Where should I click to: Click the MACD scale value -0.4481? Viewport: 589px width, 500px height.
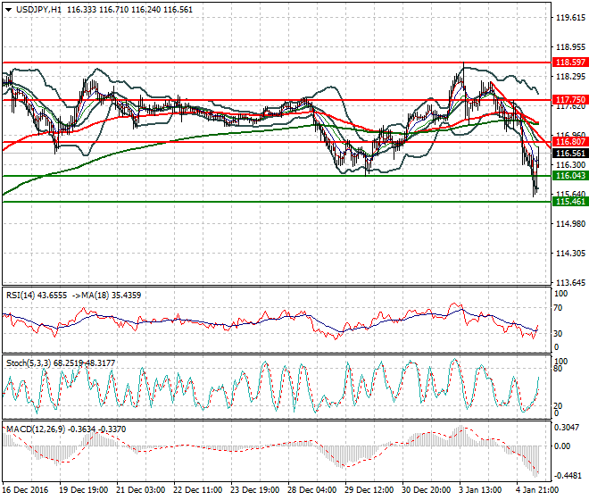click(568, 476)
